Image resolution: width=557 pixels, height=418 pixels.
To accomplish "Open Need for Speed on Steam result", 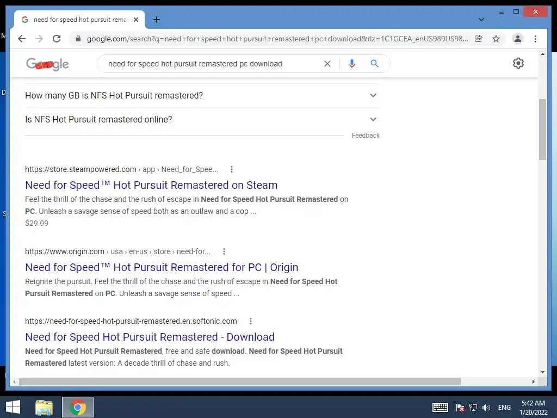I will coord(151,185).
